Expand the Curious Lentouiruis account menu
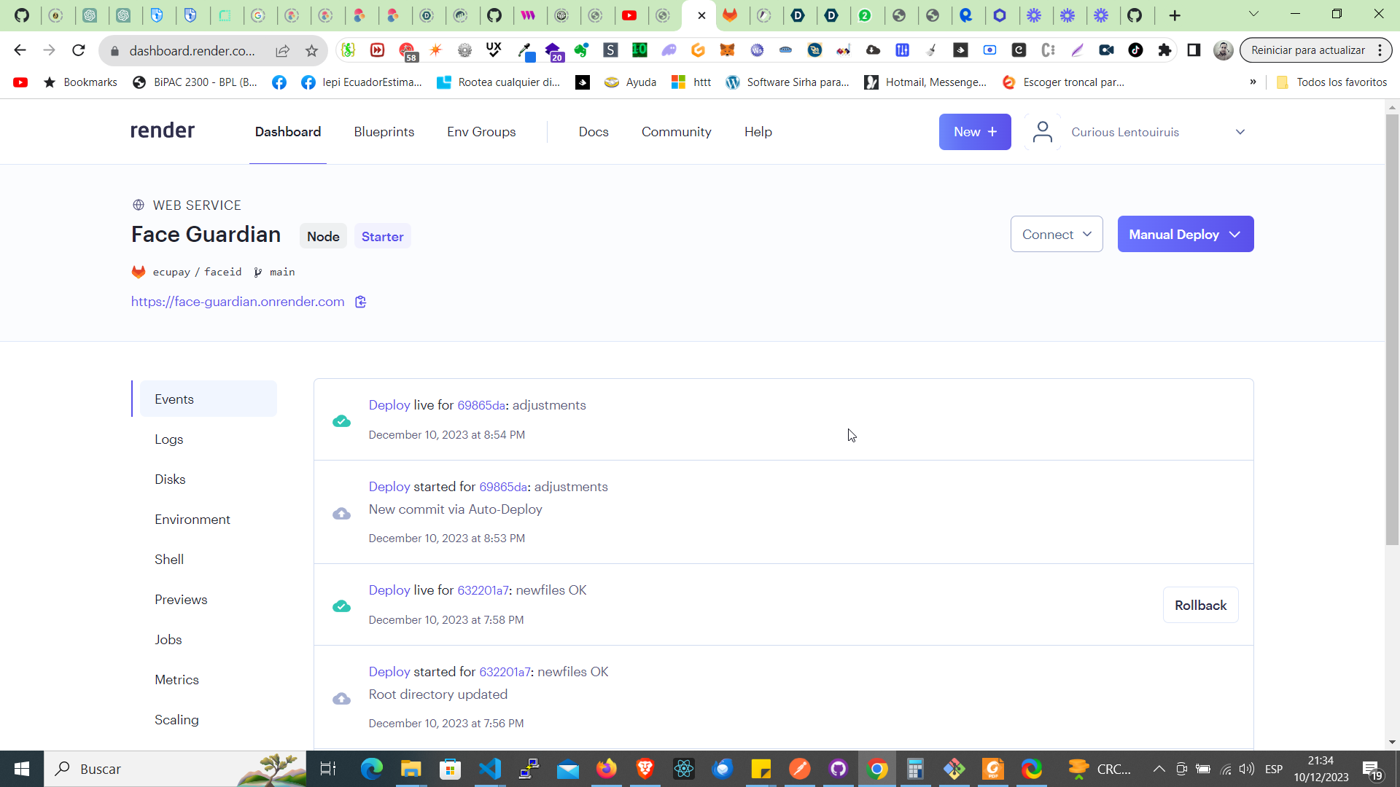Viewport: 1400px width, 787px height. (x=1240, y=132)
